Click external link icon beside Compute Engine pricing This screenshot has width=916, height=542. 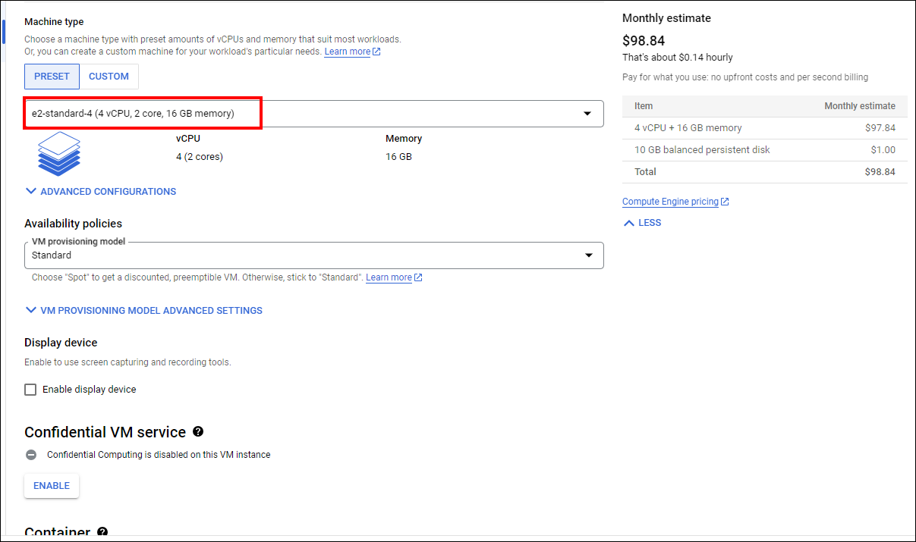725,202
